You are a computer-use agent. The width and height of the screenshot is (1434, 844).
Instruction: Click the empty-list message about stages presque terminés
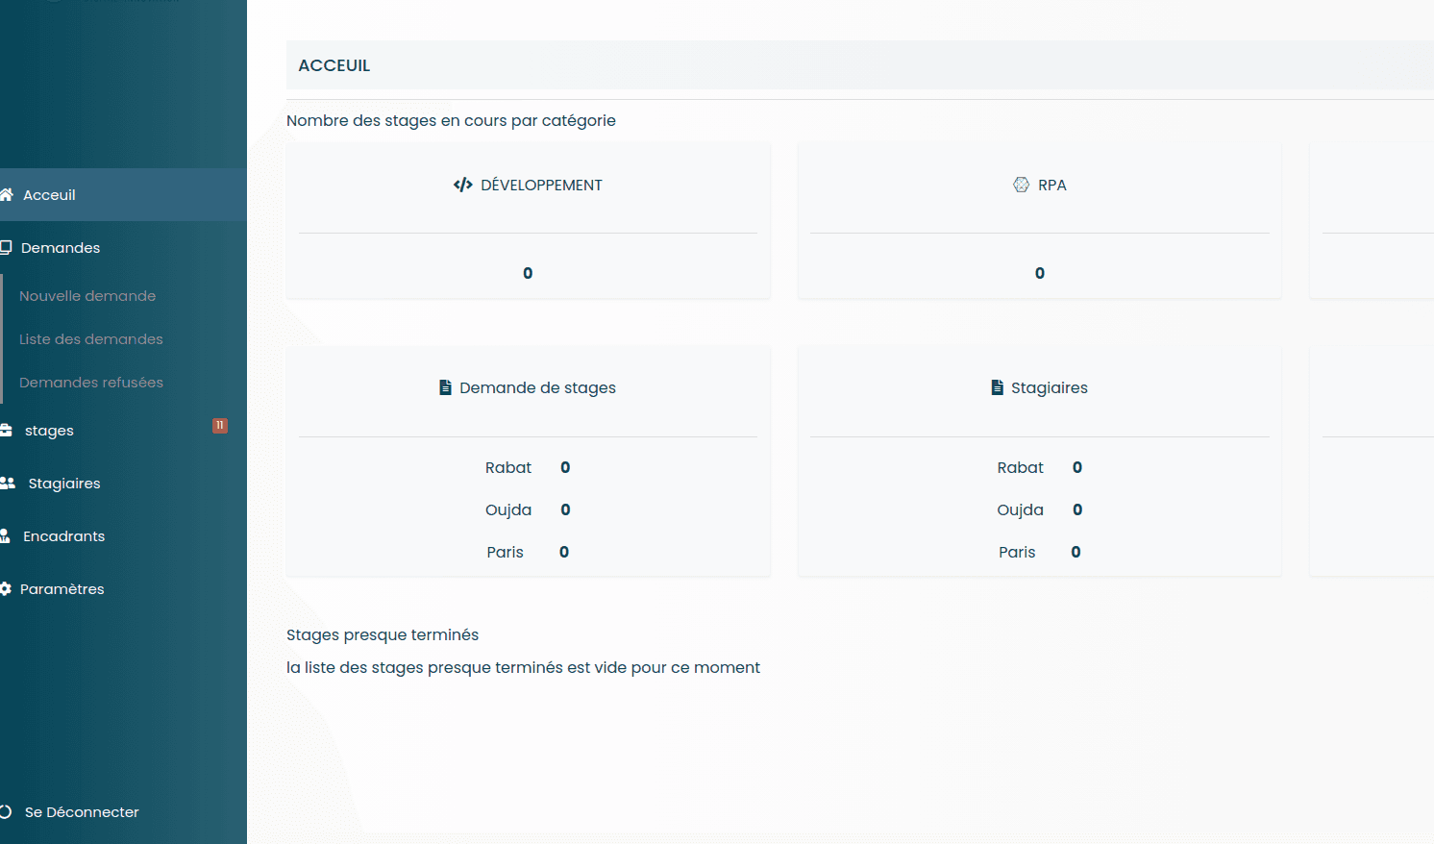523,667
